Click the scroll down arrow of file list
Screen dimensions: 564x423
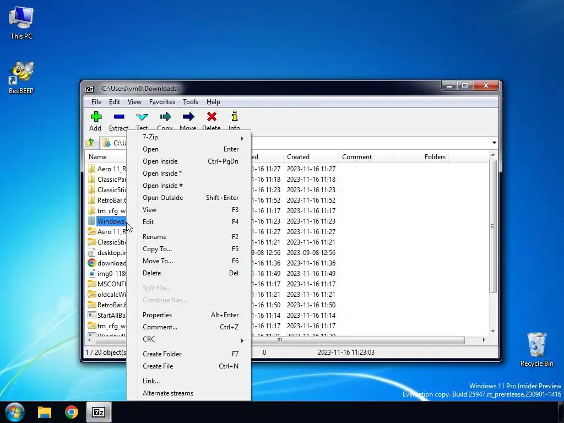point(493,332)
